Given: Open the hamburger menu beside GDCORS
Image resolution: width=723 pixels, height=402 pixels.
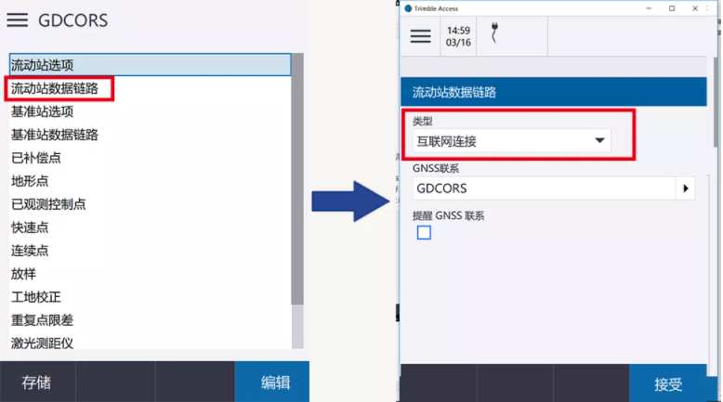Looking at the screenshot, I should tap(19, 20).
